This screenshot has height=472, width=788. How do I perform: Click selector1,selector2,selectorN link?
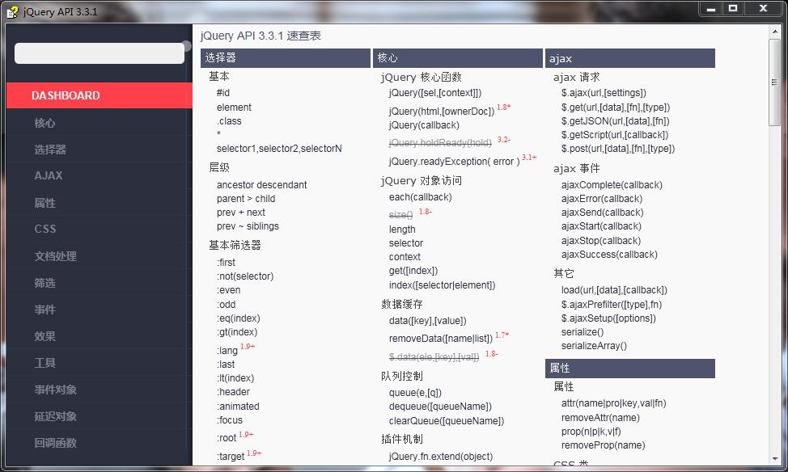(279, 149)
